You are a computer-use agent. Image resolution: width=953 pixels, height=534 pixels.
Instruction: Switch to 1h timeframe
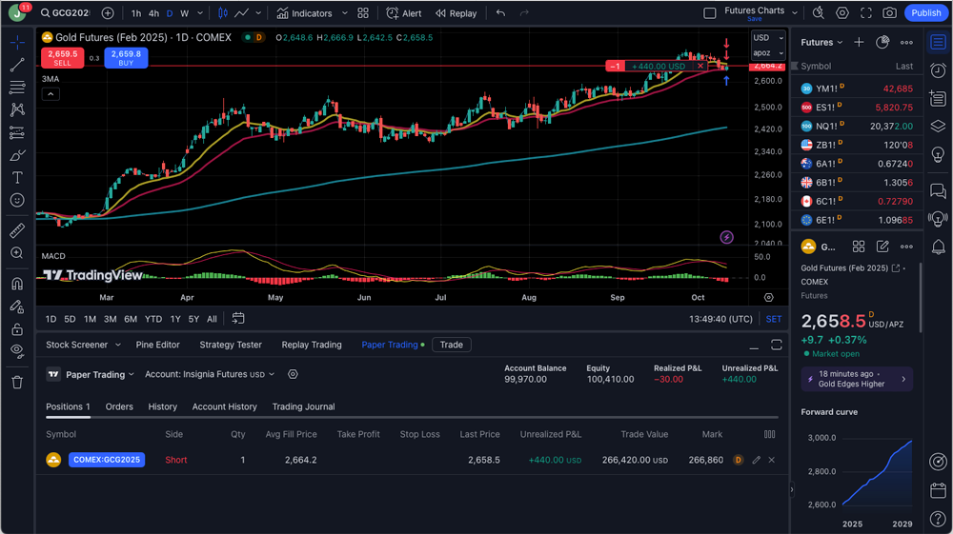[136, 13]
